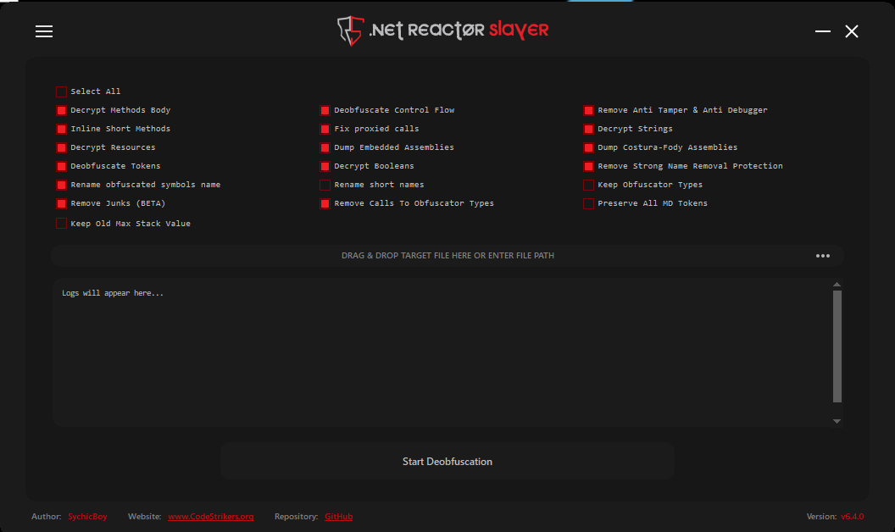Click the log scrollbar down arrow
895x532 pixels.
tap(837, 421)
